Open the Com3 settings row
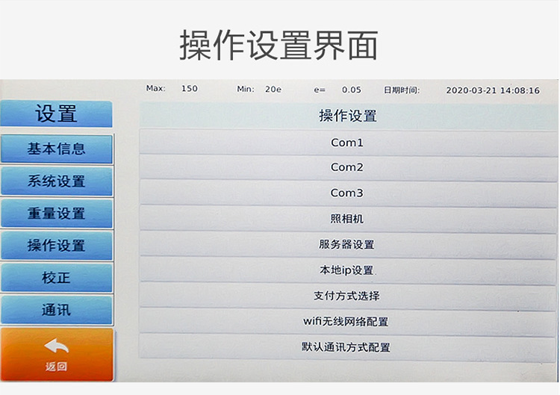 [347, 193]
